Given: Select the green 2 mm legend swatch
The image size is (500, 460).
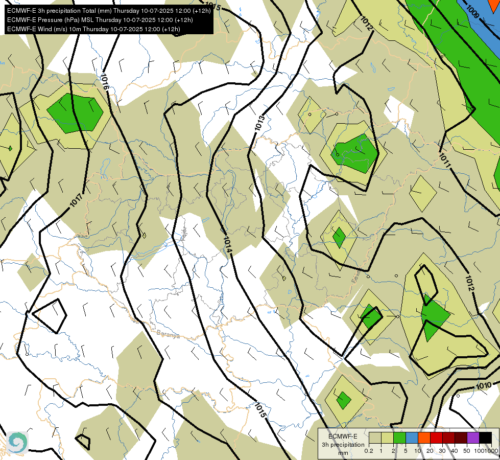Looking at the screenshot, I should coord(399,438).
